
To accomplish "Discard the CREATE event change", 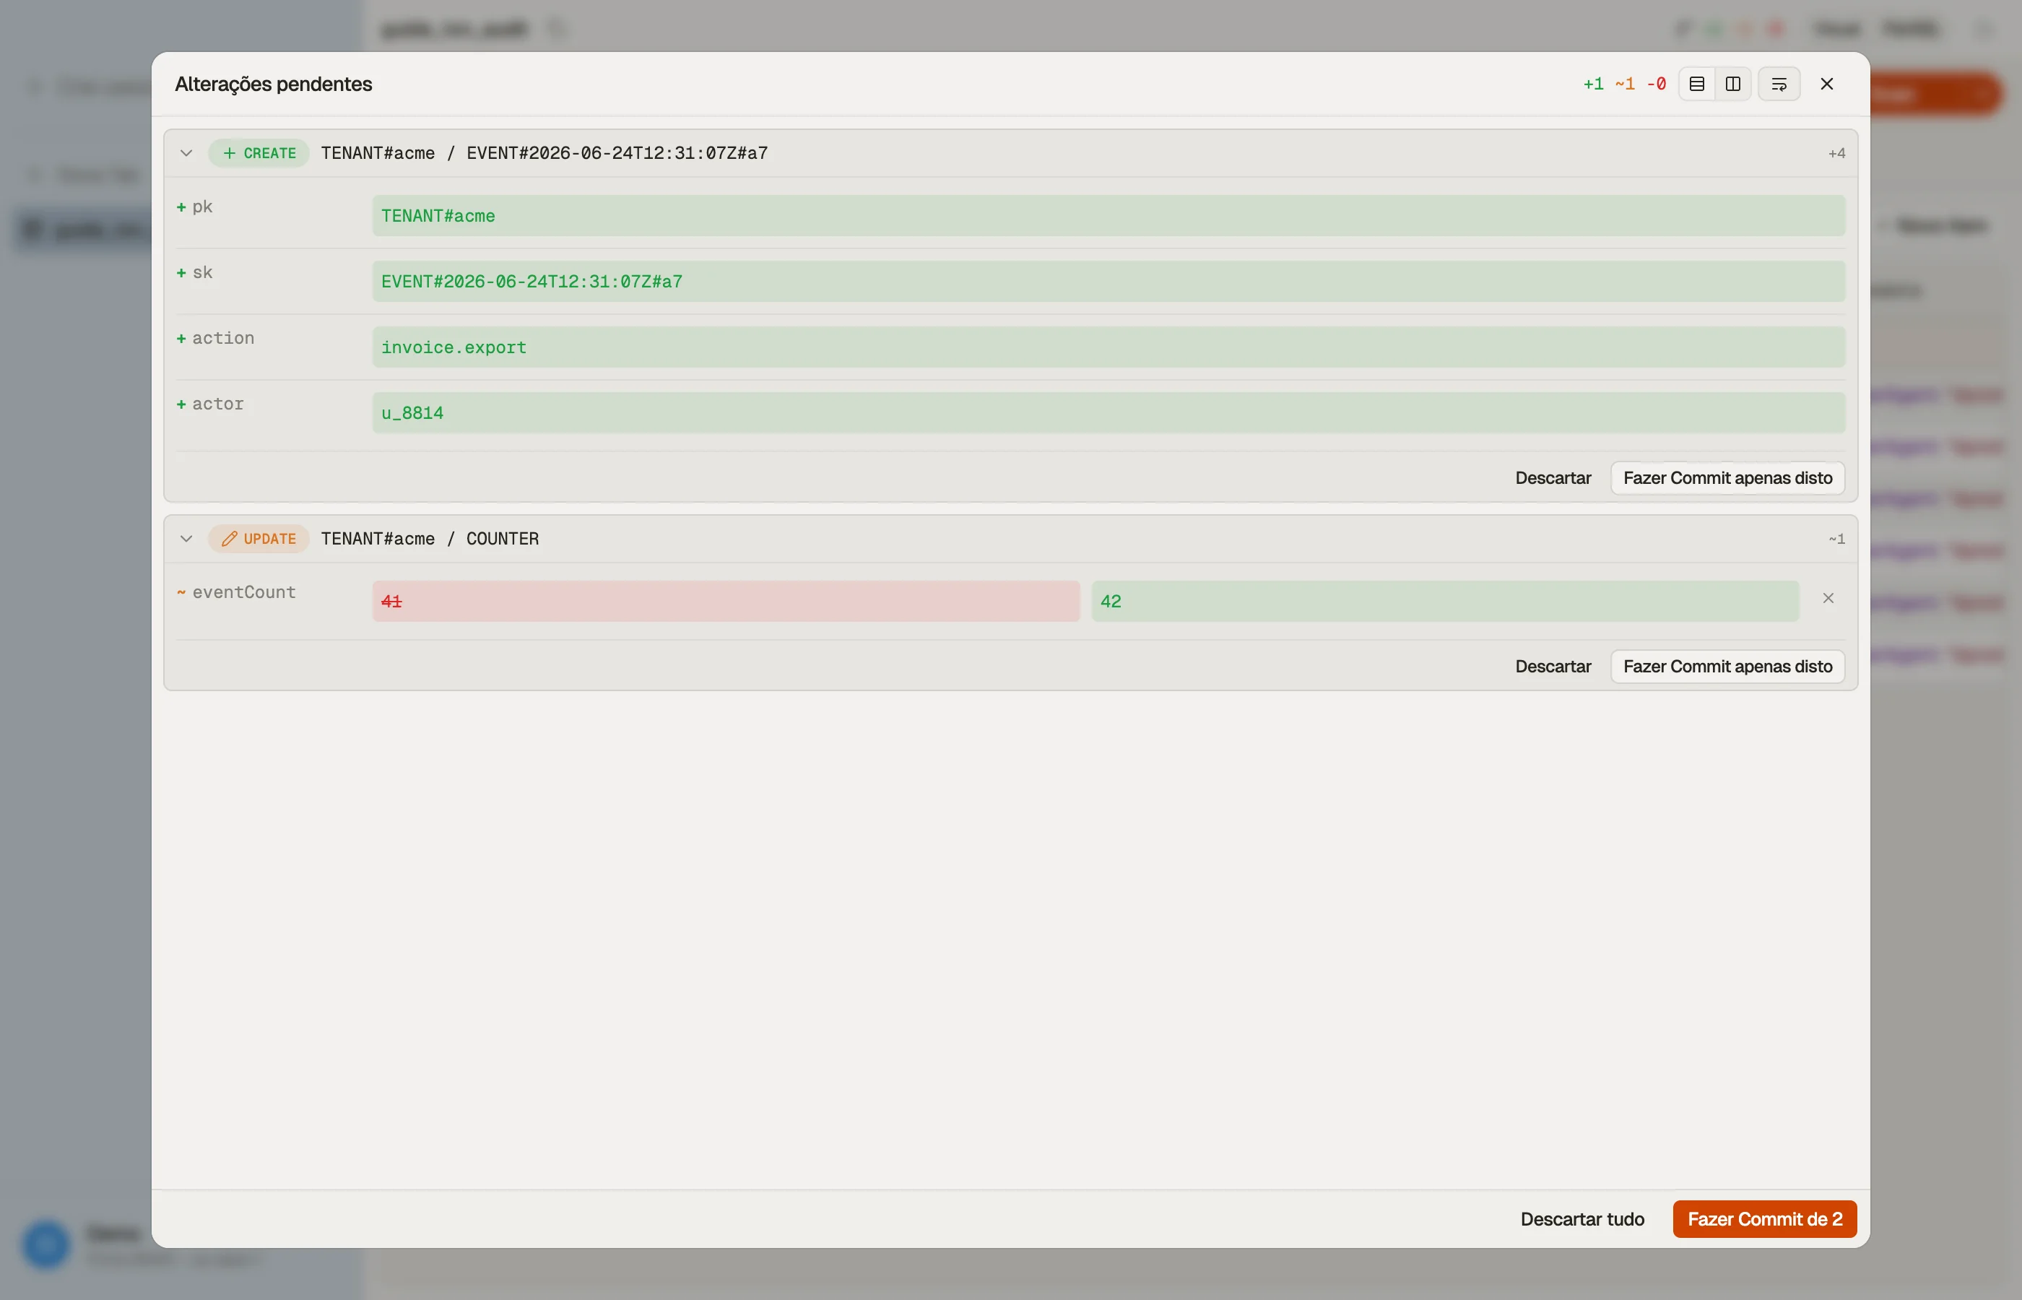I will tap(1553, 478).
